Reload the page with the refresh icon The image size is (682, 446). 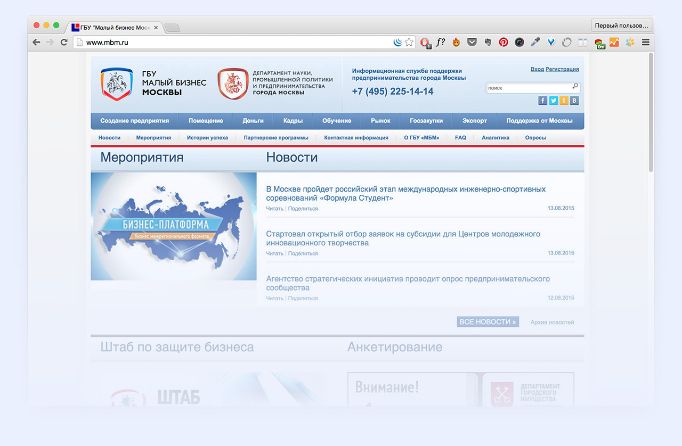click(64, 42)
